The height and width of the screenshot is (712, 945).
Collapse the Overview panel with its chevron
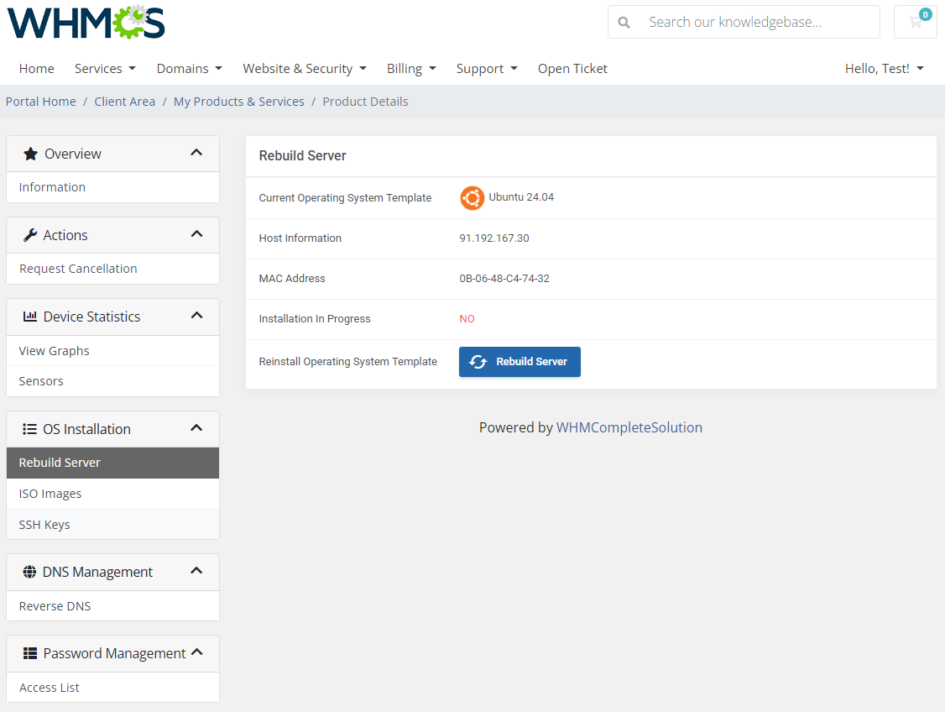pyautogui.click(x=196, y=153)
